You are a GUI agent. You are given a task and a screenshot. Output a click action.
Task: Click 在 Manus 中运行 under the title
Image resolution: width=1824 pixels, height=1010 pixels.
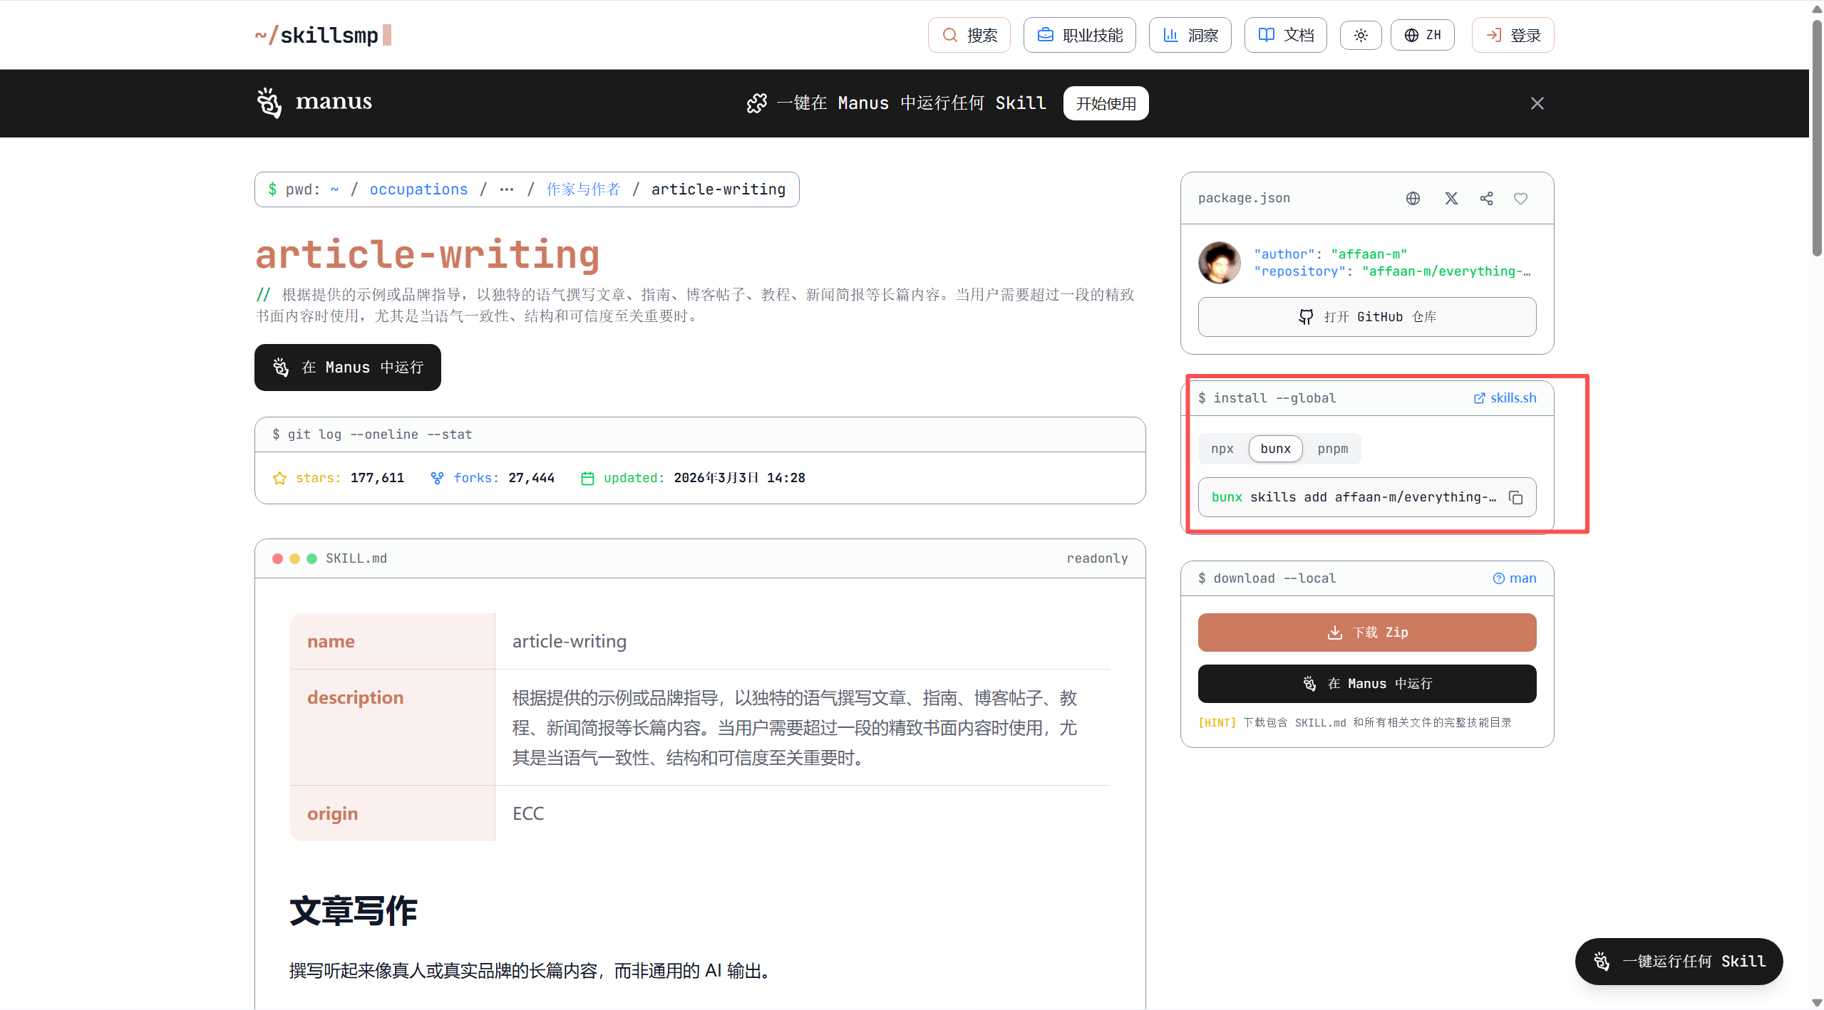click(x=348, y=368)
